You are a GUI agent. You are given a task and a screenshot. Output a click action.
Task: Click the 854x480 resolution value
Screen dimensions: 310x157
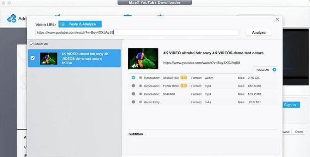(x=169, y=94)
